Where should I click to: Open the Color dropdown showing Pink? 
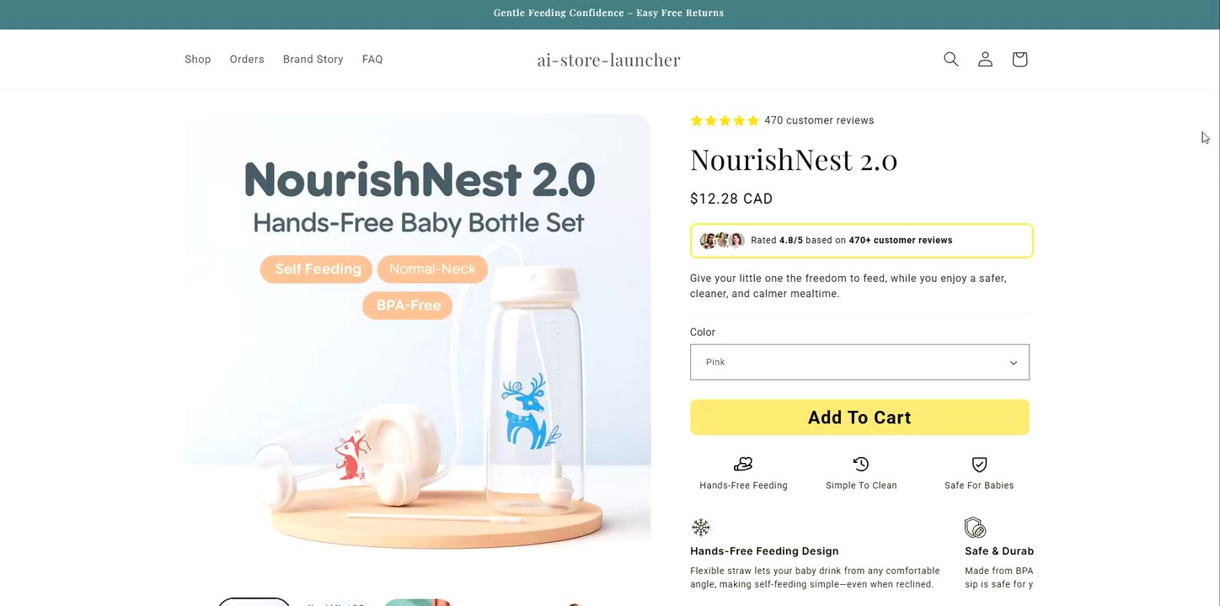pyautogui.click(x=859, y=362)
